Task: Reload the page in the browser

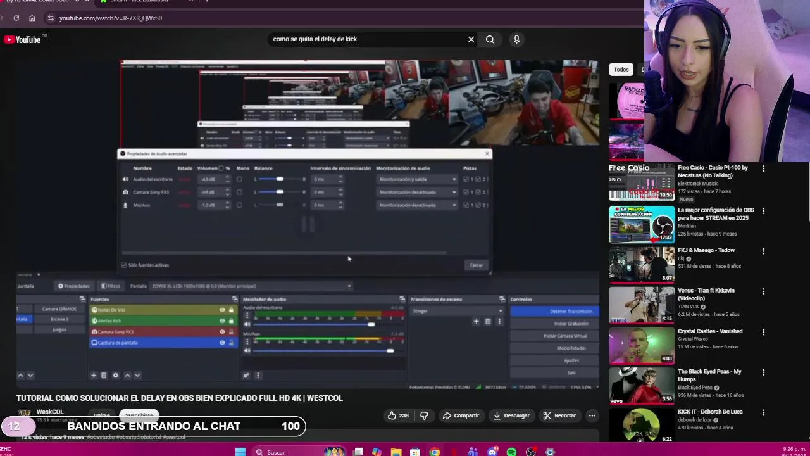Action: pos(16,18)
